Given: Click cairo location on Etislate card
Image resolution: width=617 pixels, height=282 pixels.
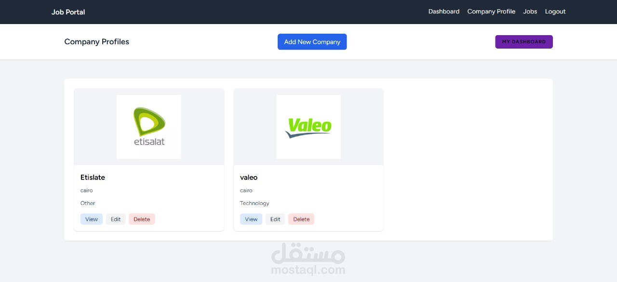Looking at the screenshot, I should pyautogui.click(x=87, y=191).
